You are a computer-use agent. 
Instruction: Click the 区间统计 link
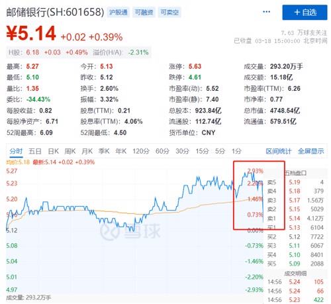click(279, 151)
